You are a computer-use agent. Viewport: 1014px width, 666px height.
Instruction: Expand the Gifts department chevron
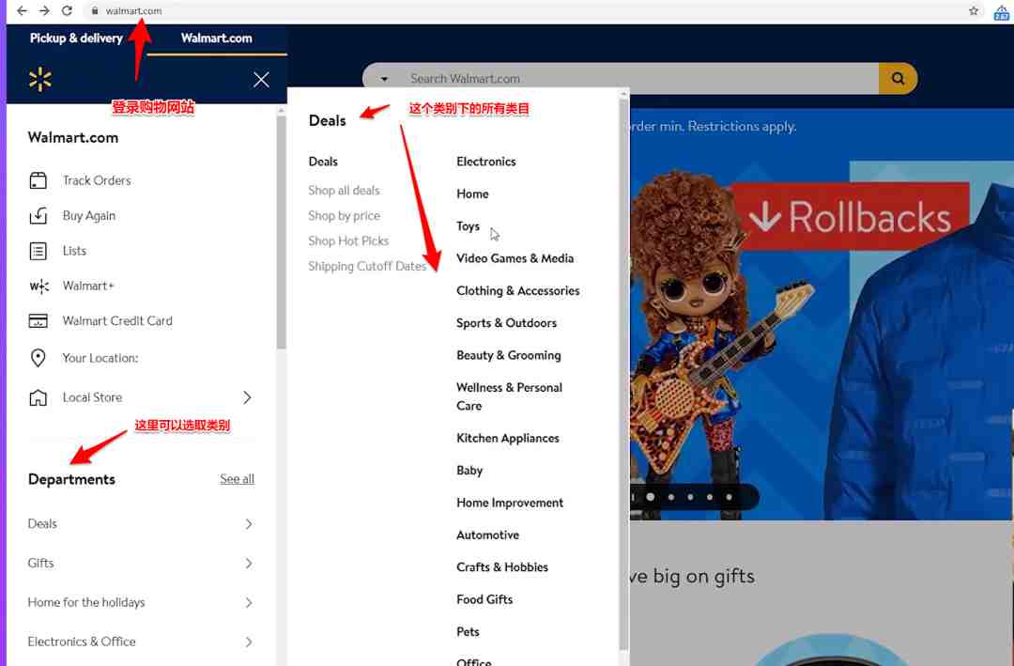click(249, 563)
